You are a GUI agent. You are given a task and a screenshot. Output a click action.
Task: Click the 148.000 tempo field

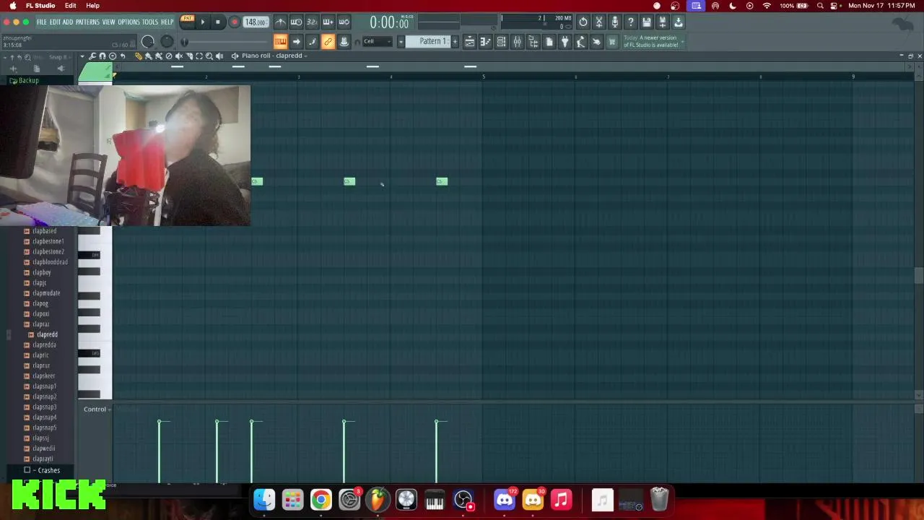pyautogui.click(x=256, y=22)
